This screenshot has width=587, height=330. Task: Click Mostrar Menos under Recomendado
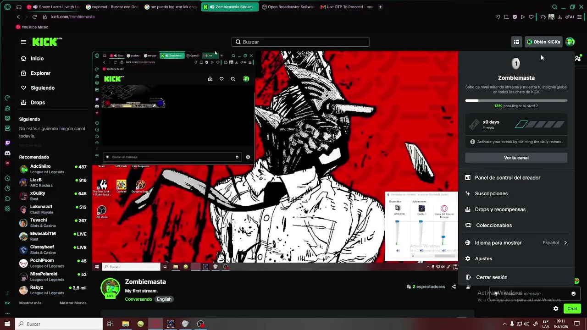pos(73,303)
